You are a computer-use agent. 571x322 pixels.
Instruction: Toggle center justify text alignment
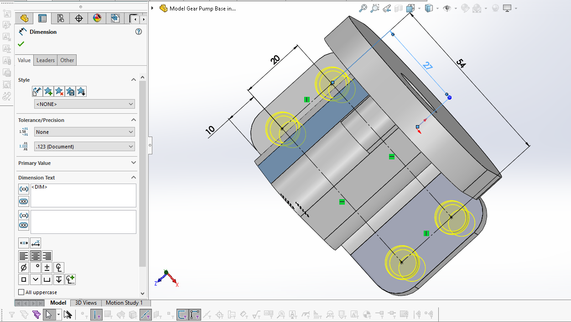(35, 256)
